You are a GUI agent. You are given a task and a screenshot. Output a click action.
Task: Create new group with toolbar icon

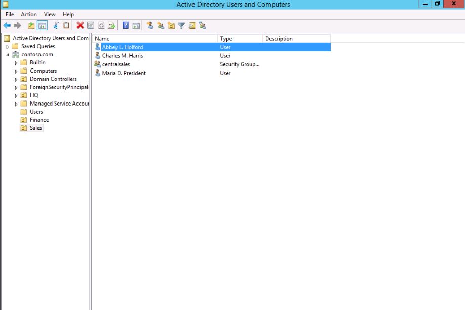(x=161, y=26)
